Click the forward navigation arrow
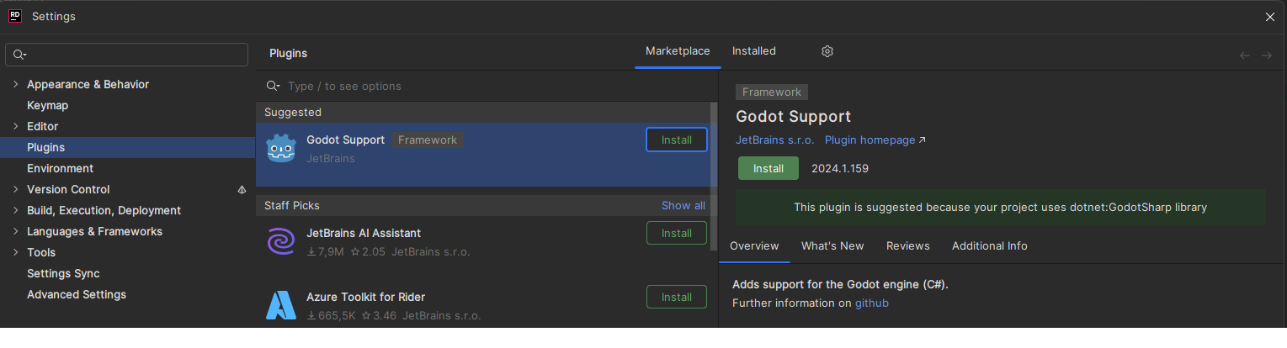The height and width of the screenshot is (348, 1287). point(1266,55)
